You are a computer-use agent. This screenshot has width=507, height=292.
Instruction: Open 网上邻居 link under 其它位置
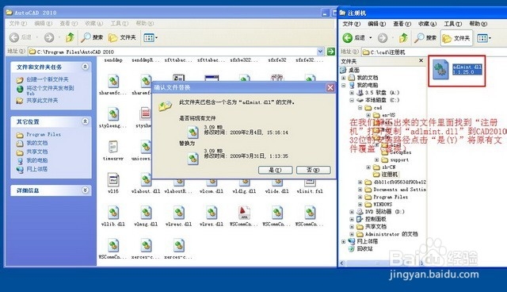point(37,169)
